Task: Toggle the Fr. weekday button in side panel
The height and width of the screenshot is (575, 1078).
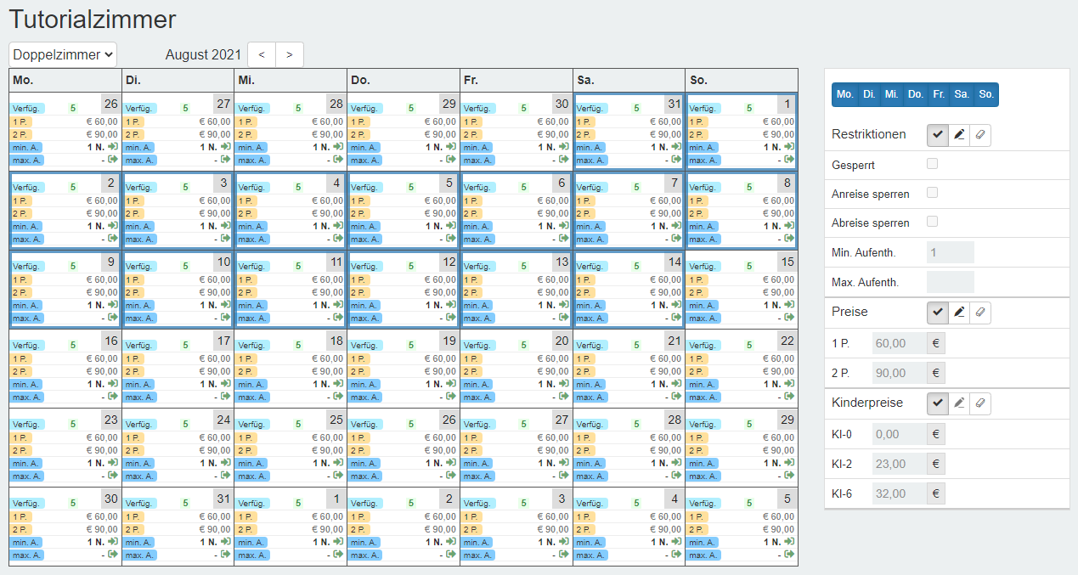Action: (x=938, y=94)
